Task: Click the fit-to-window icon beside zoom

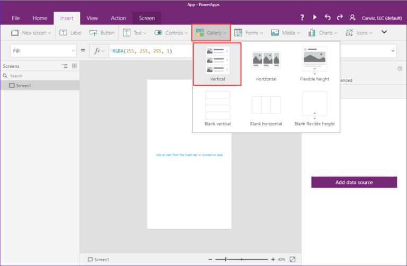Action: (x=293, y=260)
